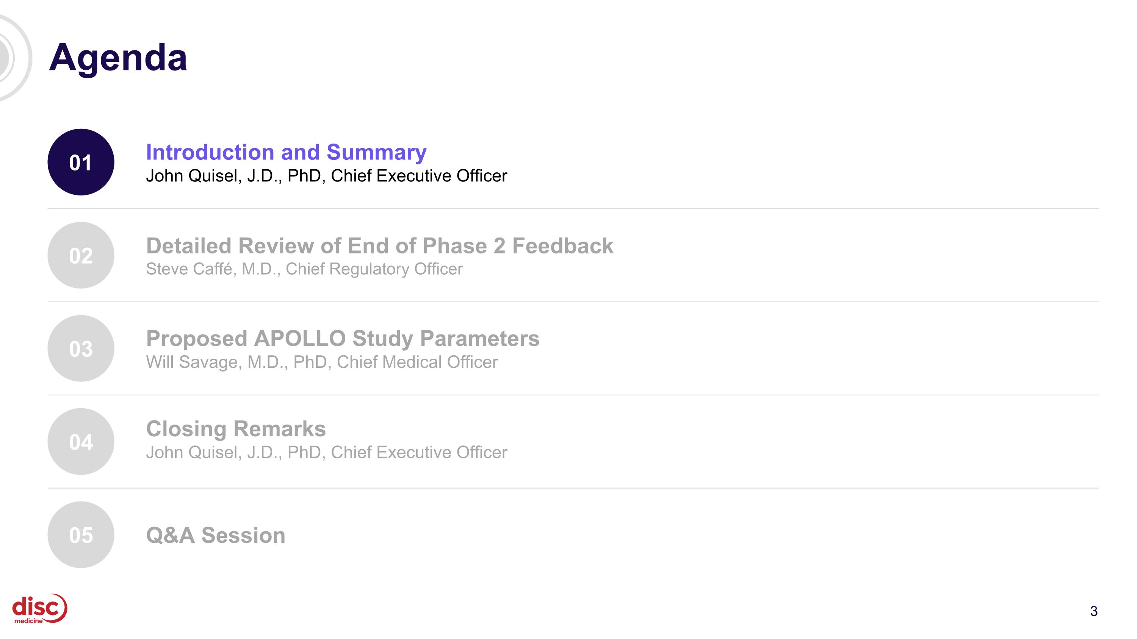This screenshot has height=639, width=1137.
Task: Click the concentric circles decoration beside Agenda
Action: click(x=13, y=57)
